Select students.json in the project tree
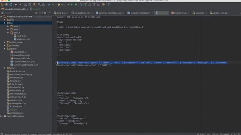Image resolution: width=241 pixels, height=135 pixels. (x=22, y=39)
